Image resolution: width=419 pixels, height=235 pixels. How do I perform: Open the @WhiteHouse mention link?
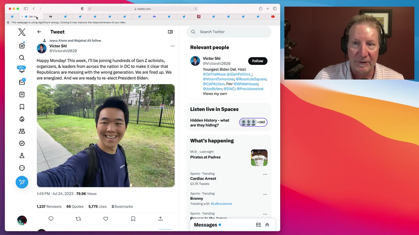pos(246,84)
